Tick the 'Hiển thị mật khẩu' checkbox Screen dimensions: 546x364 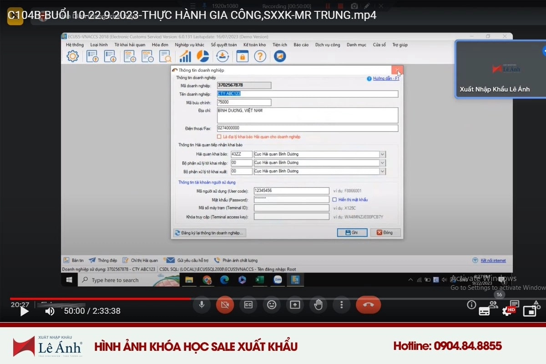334,199
